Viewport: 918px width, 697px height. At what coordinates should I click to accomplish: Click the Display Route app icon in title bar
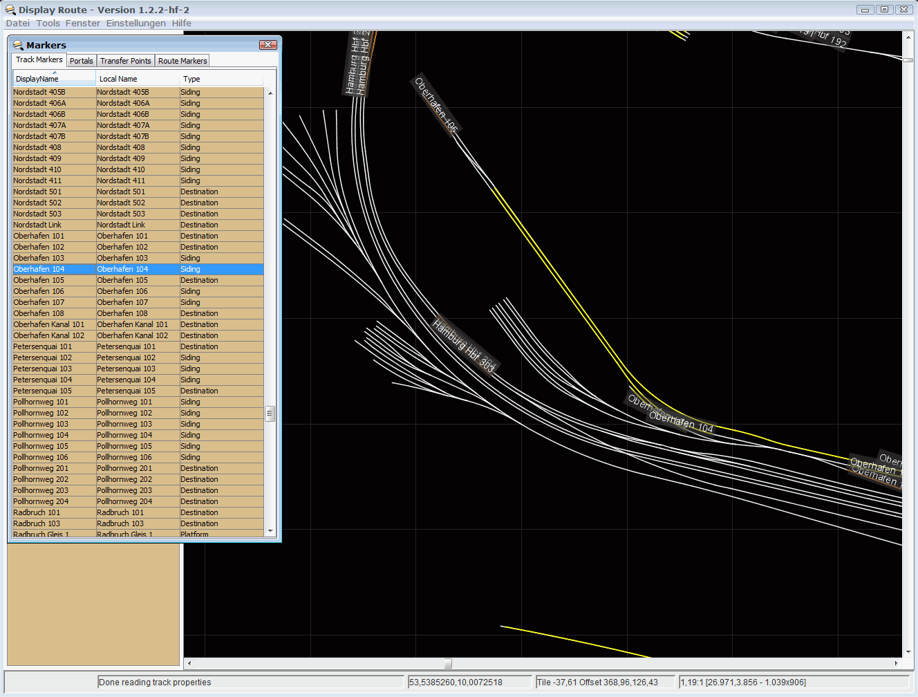point(10,10)
